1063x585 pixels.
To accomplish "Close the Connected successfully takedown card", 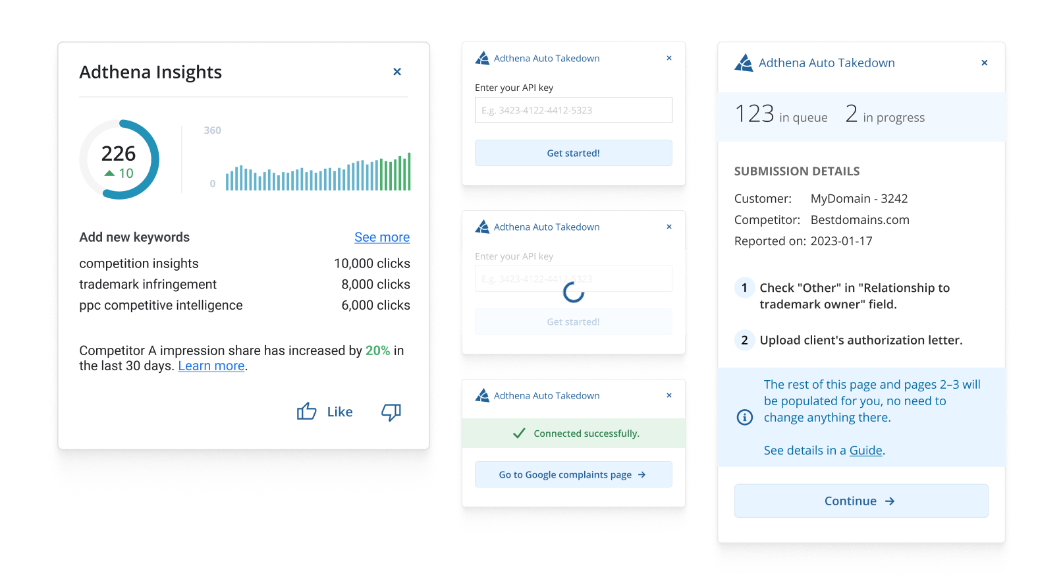I will 669,395.
